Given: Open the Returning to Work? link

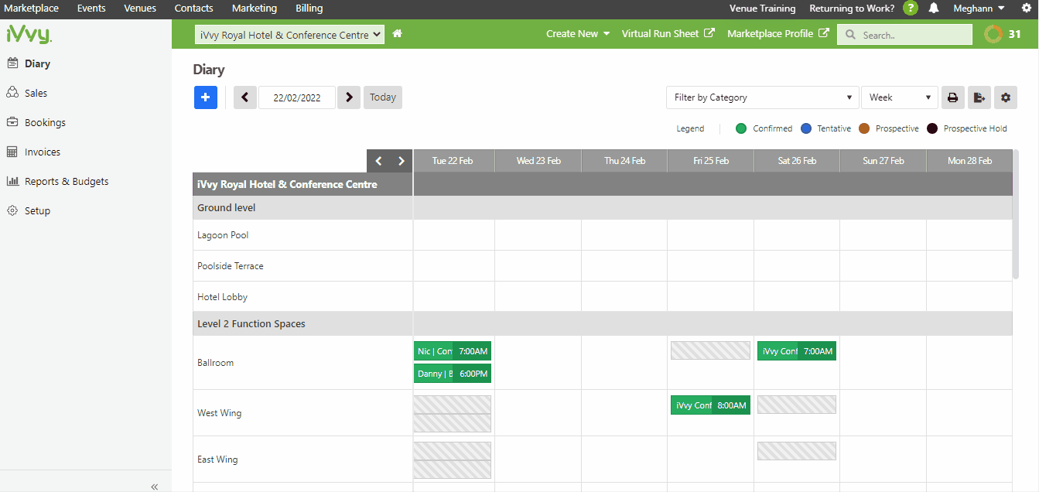Looking at the screenshot, I should (852, 9).
